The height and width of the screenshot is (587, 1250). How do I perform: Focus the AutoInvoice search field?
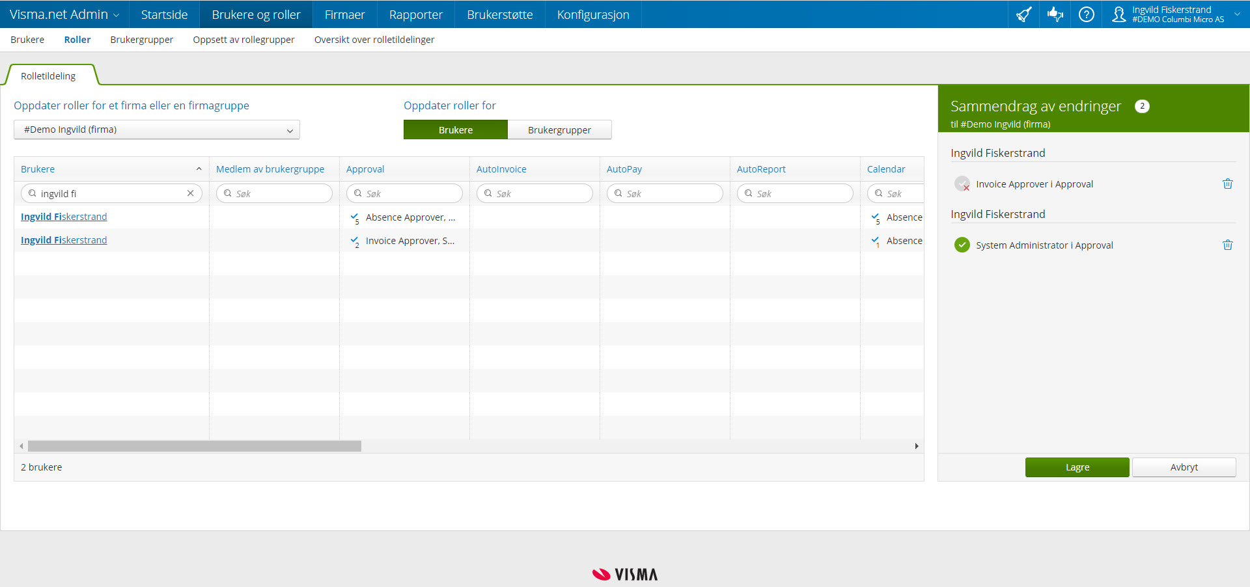pos(535,193)
